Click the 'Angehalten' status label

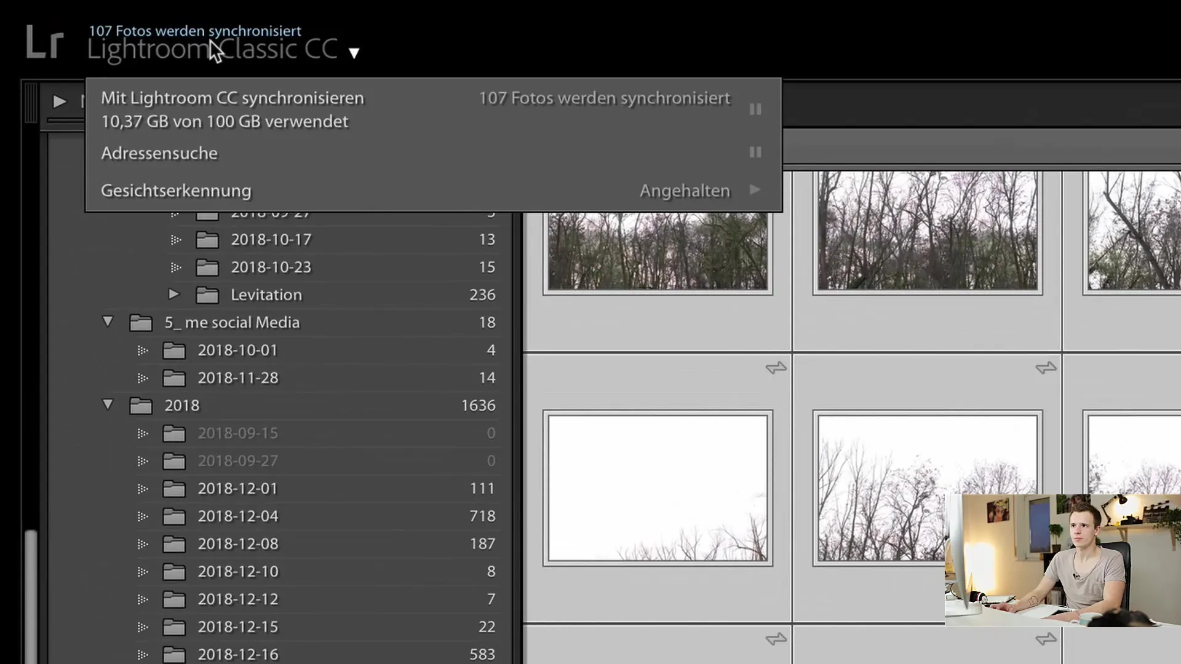[685, 191]
